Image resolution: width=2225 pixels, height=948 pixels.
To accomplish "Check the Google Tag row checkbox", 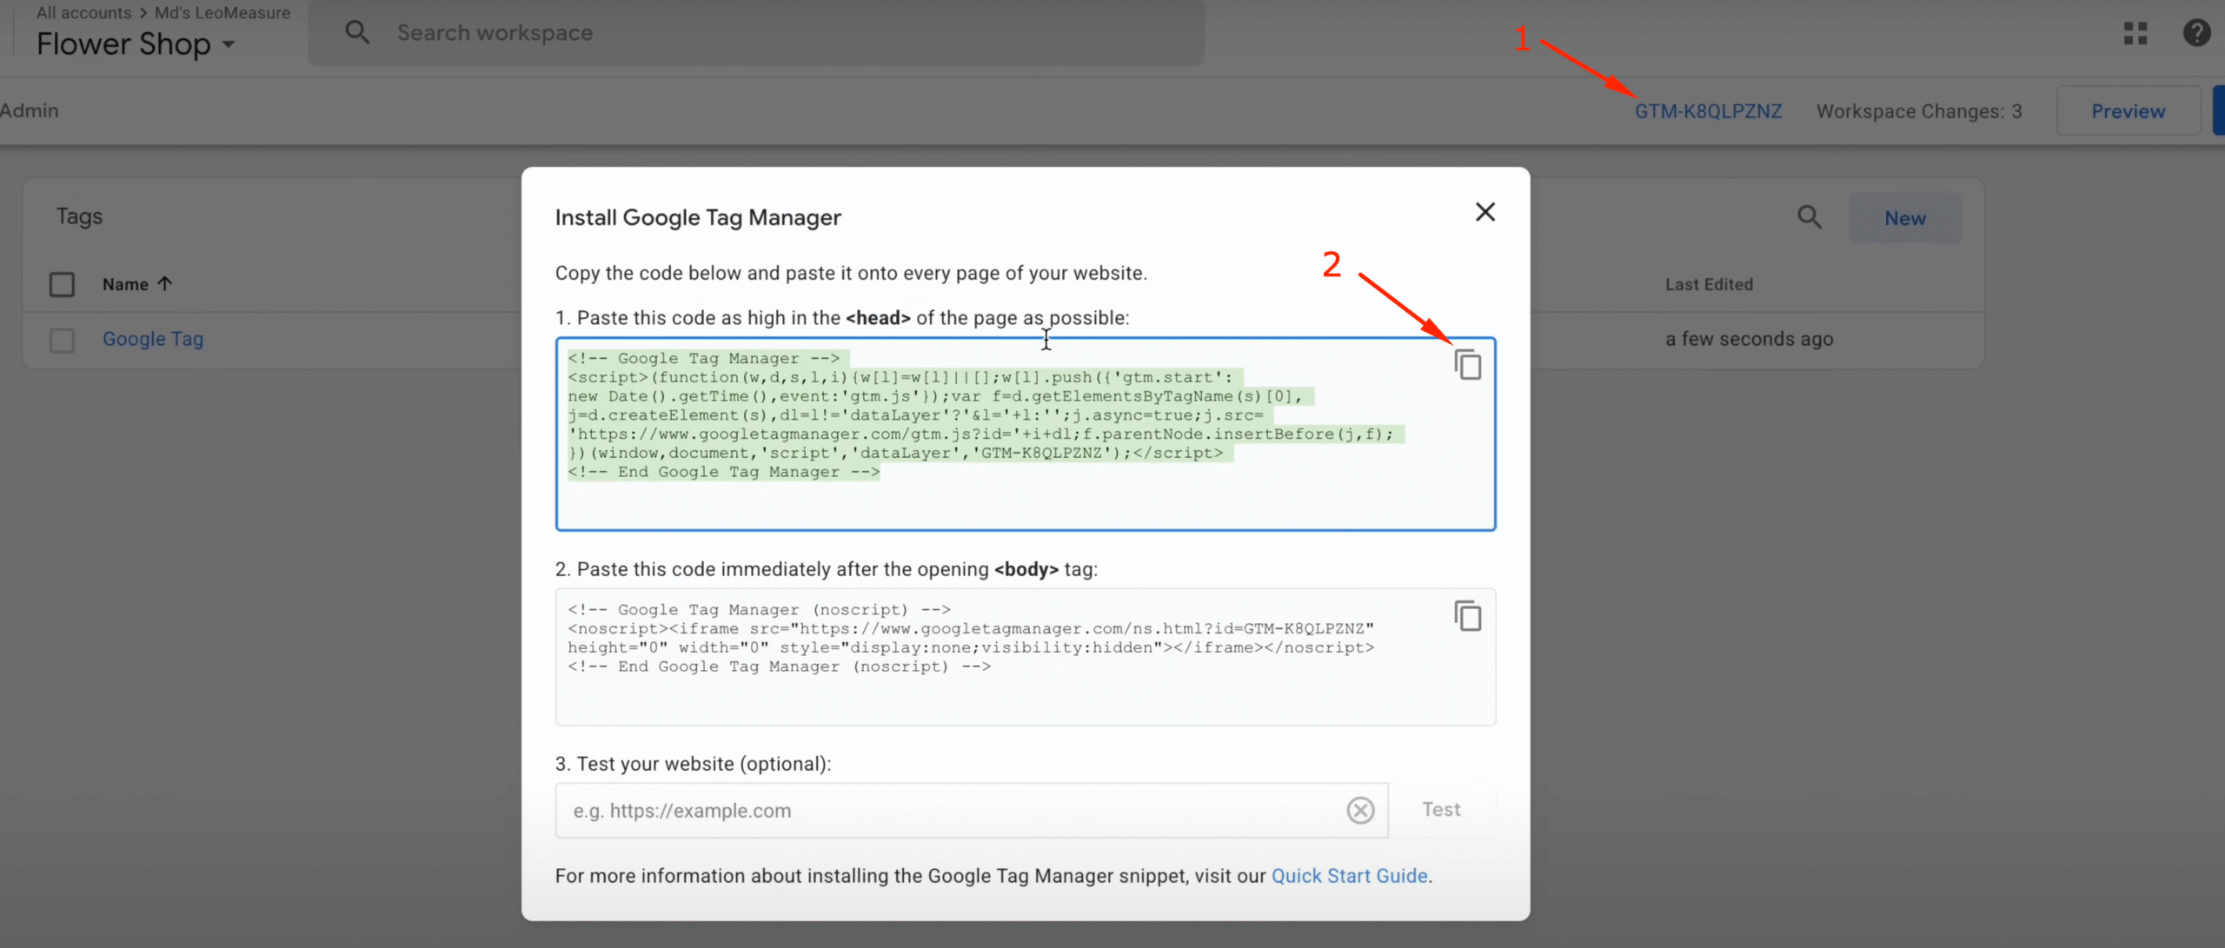I will click(62, 340).
